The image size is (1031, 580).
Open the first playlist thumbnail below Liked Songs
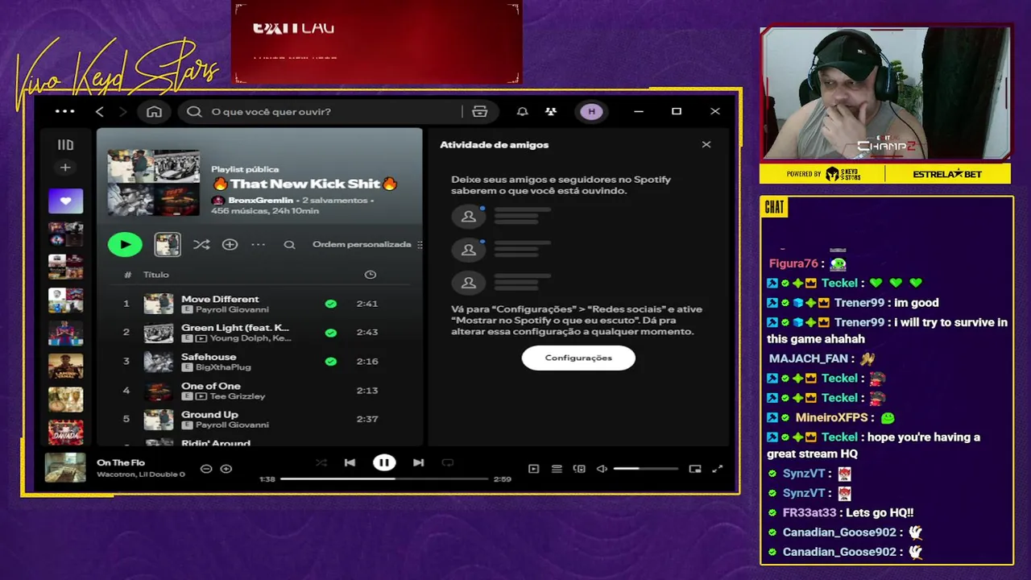(x=65, y=234)
